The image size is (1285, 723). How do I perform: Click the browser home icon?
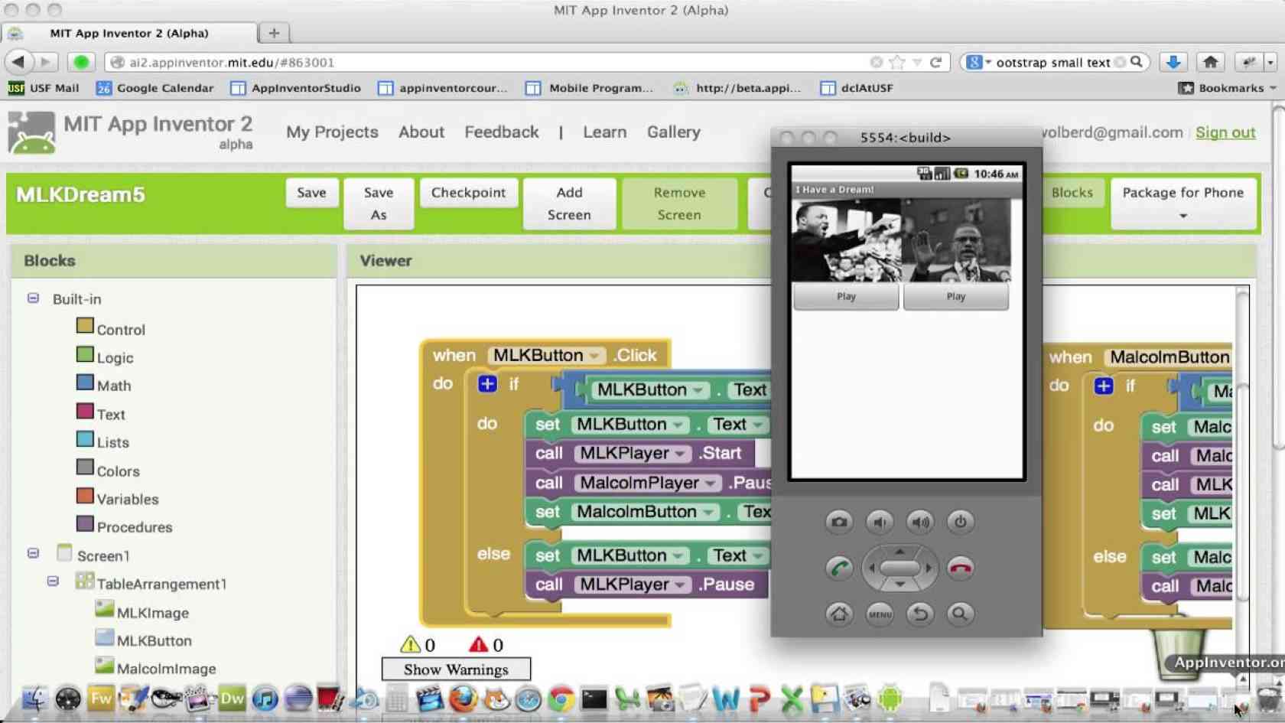click(1210, 62)
